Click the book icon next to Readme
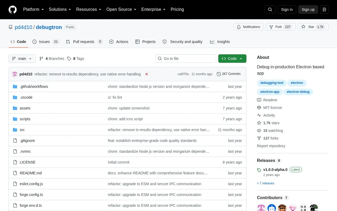Image resolution: width=337 pixels, height=211 pixels. (259, 100)
